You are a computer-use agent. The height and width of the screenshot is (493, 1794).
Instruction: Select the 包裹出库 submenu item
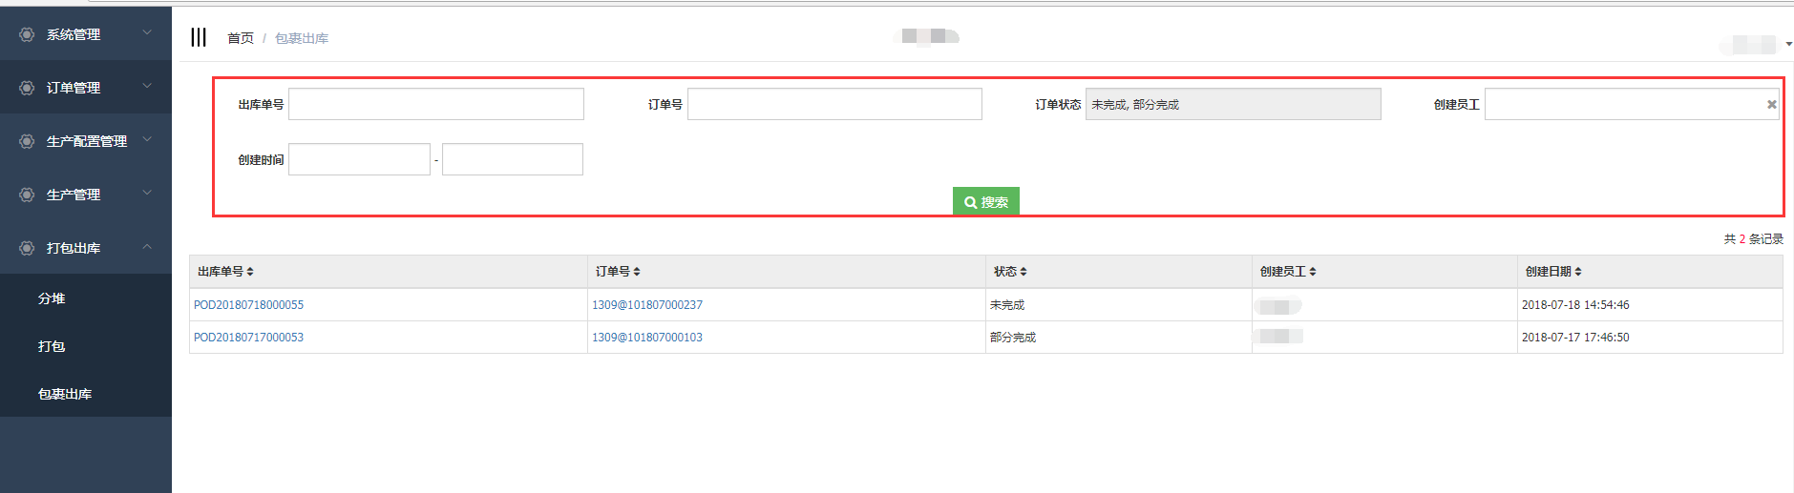point(65,394)
